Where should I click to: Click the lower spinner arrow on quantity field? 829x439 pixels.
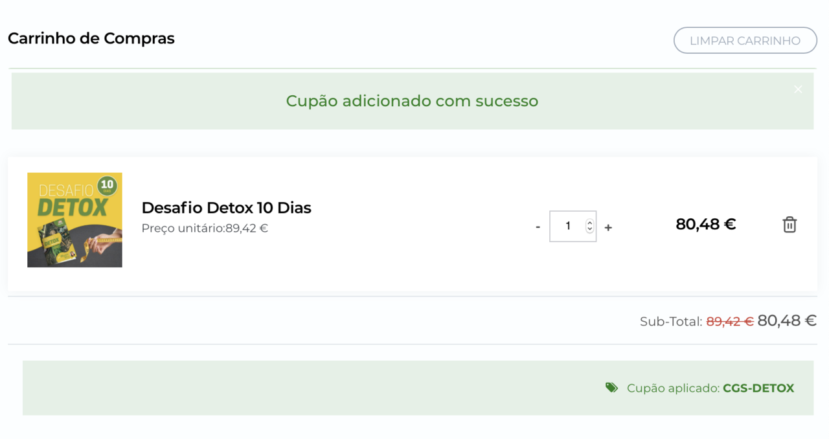pos(589,230)
